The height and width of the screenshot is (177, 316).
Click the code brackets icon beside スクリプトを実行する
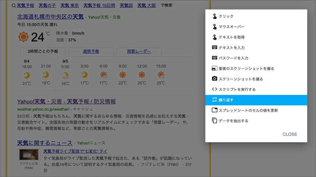214,89
